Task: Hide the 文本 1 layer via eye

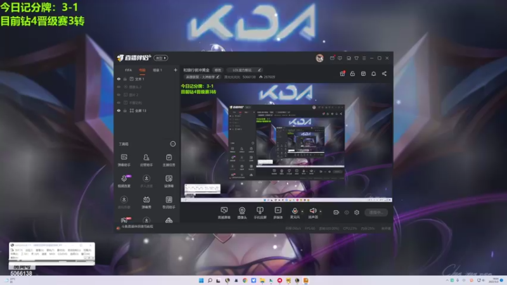Action: click(x=119, y=79)
